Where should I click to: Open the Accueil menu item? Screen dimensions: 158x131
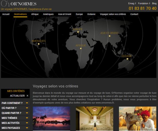coord(6,14)
